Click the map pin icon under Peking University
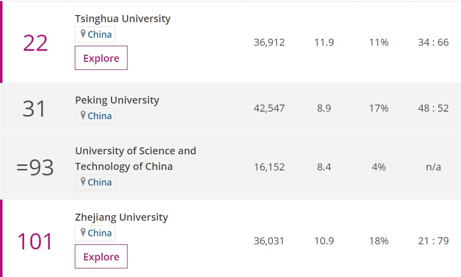This screenshot has height=277, width=461. (x=83, y=116)
